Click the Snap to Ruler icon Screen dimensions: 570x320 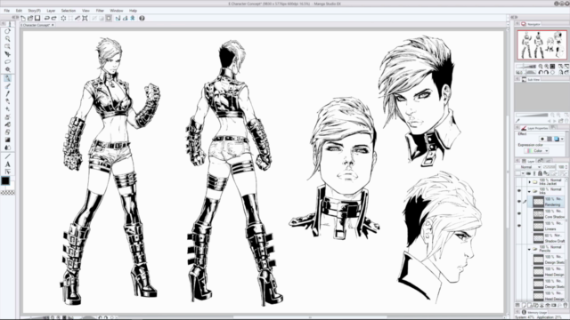click(118, 18)
